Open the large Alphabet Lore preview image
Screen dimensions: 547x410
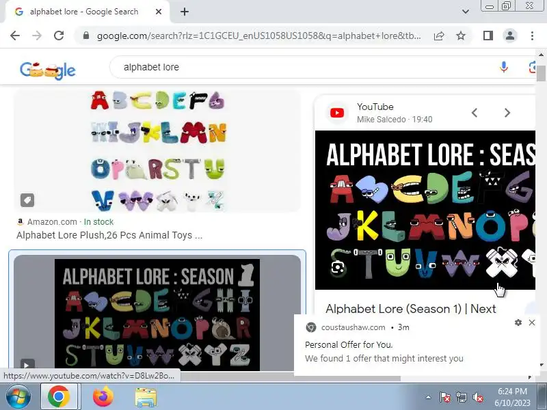[x=425, y=210]
